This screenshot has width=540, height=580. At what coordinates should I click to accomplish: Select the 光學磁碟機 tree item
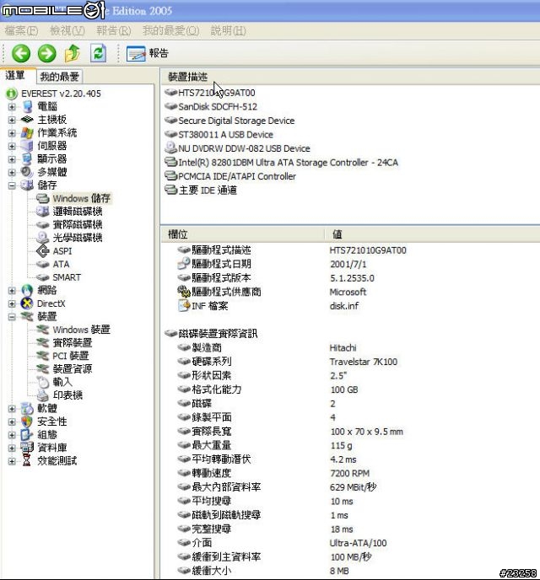[x=78, y=238]
